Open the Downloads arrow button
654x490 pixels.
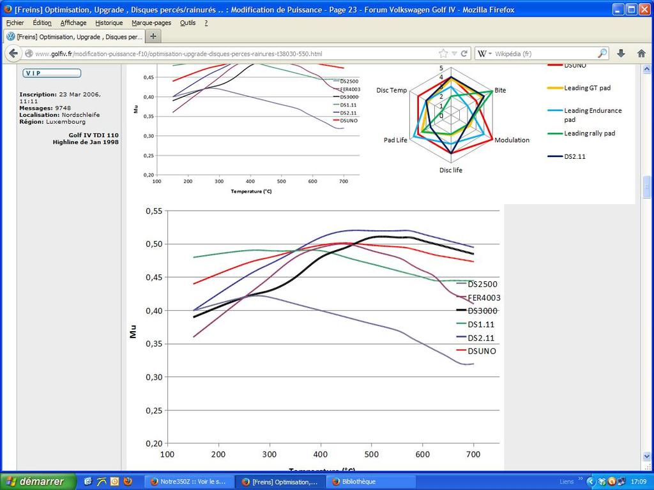click(621, 54)
